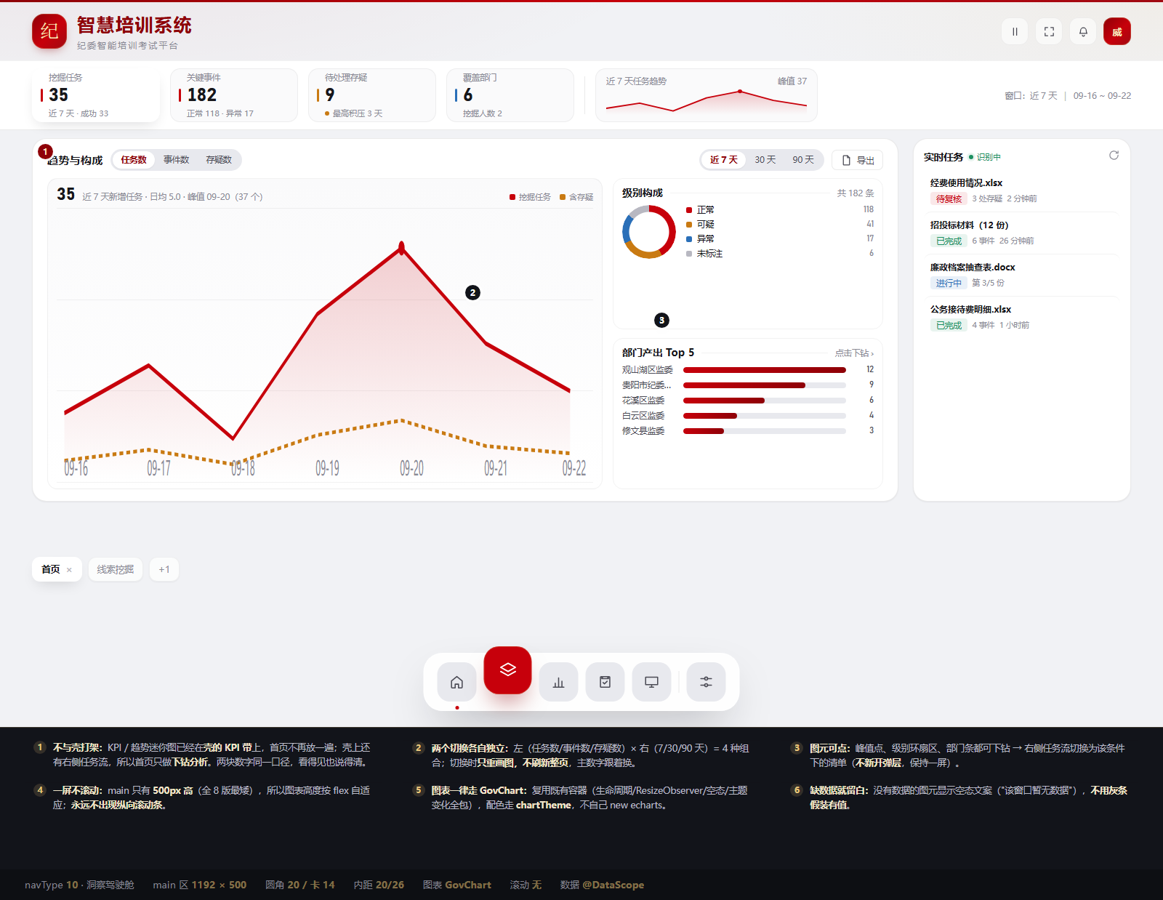Open 待处理存疑 KPI card
Screen dimensions: 1163x900
point(372,95)
